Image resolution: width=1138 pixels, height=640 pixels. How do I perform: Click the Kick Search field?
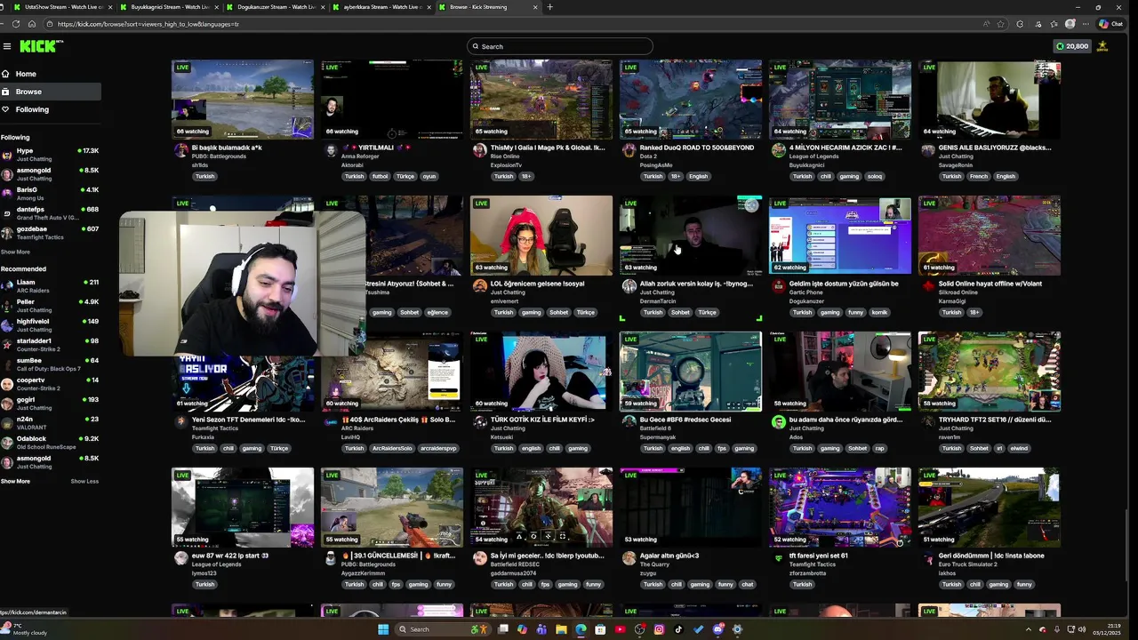(560, 46)
